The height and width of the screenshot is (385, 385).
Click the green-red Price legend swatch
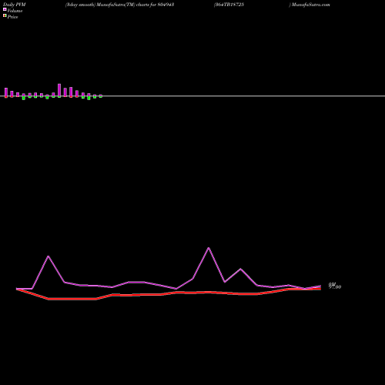pos(5,15)
